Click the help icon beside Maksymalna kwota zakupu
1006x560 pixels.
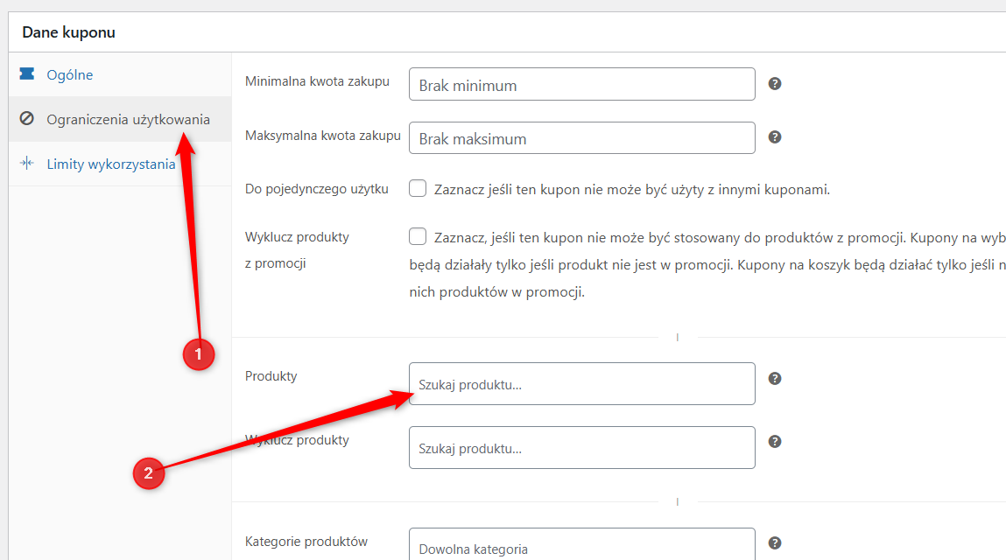[x=774, y=137]
